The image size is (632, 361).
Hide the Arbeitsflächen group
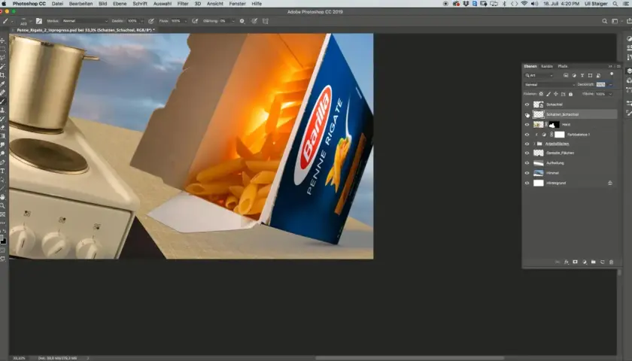[527, 144]
